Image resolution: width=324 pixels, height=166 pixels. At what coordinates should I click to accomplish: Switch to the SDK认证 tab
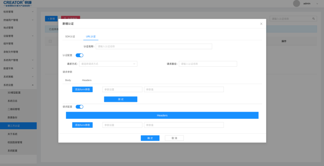tap(70, 36)
